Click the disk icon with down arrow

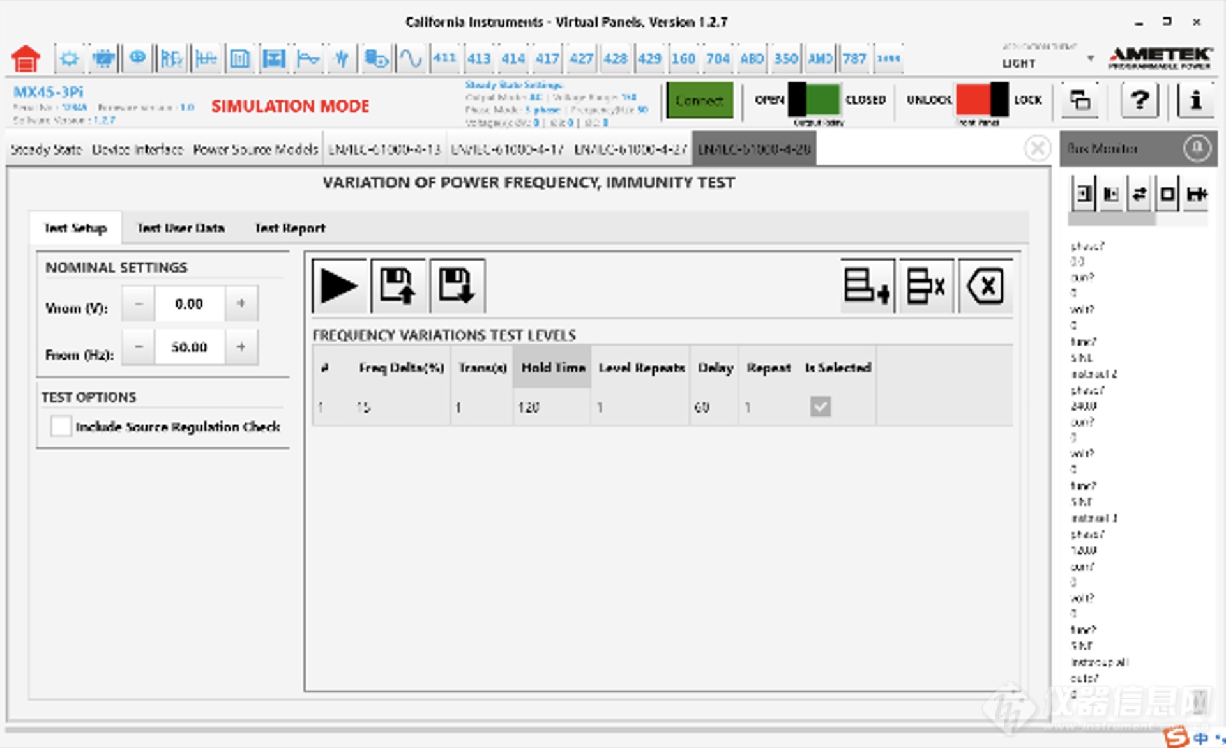click(457, 286)
